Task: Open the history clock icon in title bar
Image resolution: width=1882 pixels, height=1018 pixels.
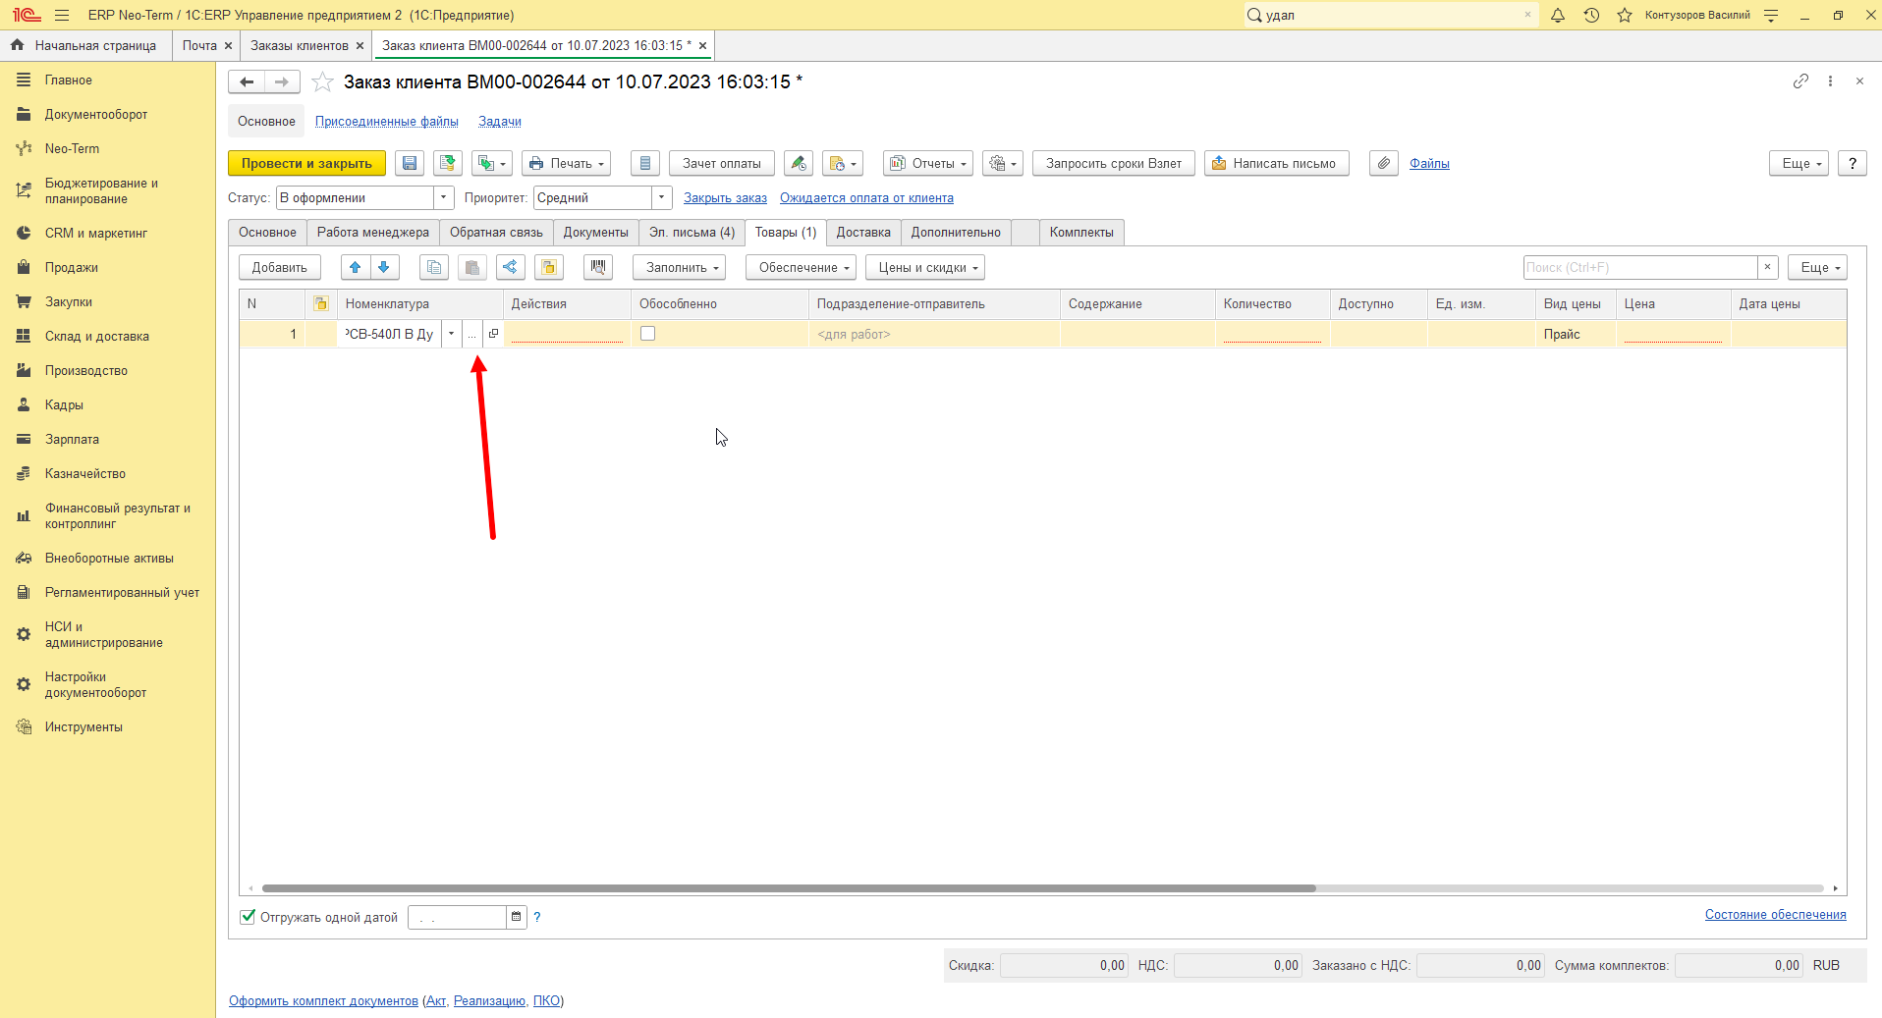Action: (x=1591, y=15)
